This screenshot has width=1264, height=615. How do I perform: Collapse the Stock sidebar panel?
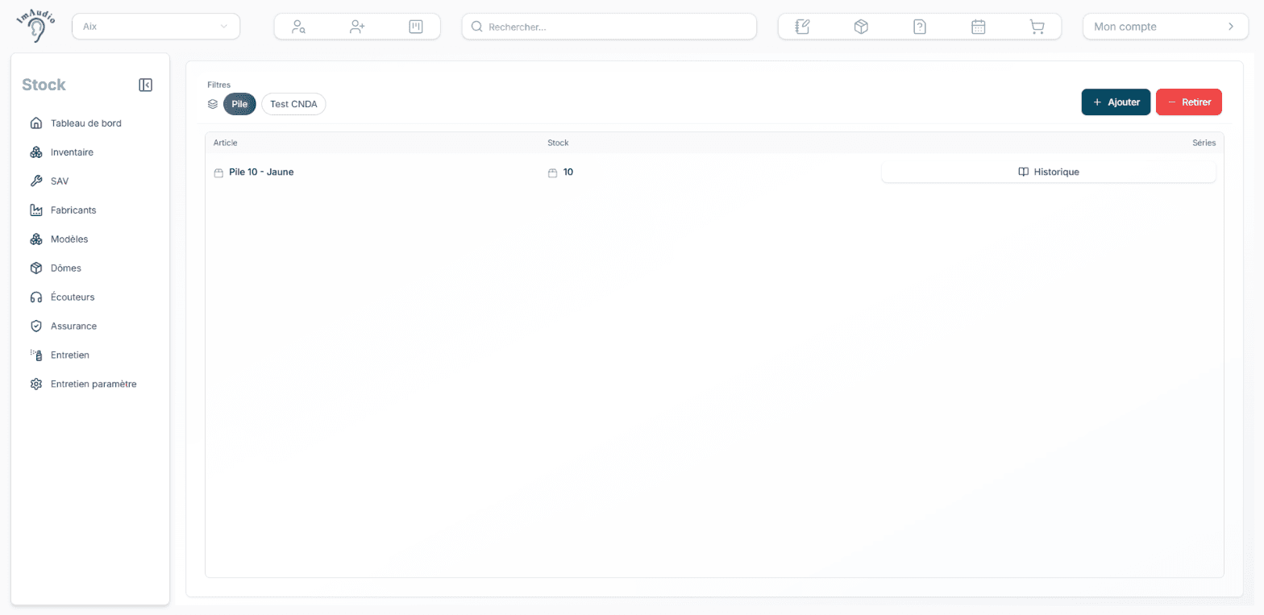pos(146,85)
